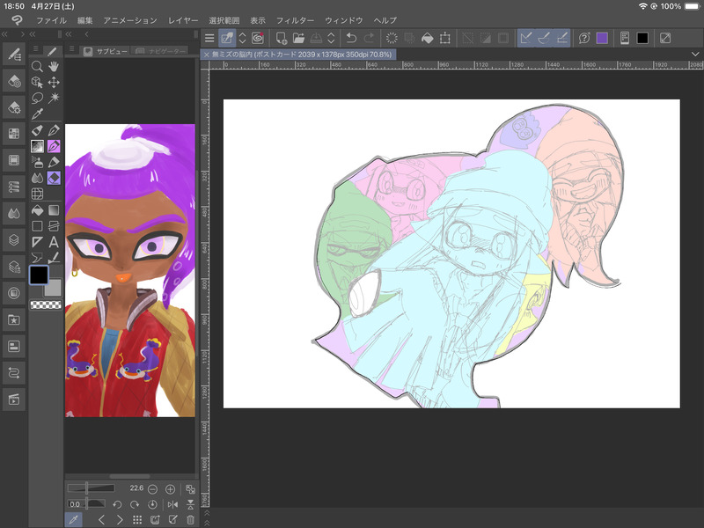The height and width of the screenshot is (528, 704).
Task: Open the hamburger menu in command bar
Action: pyautogui.click(x=209, y=38)
